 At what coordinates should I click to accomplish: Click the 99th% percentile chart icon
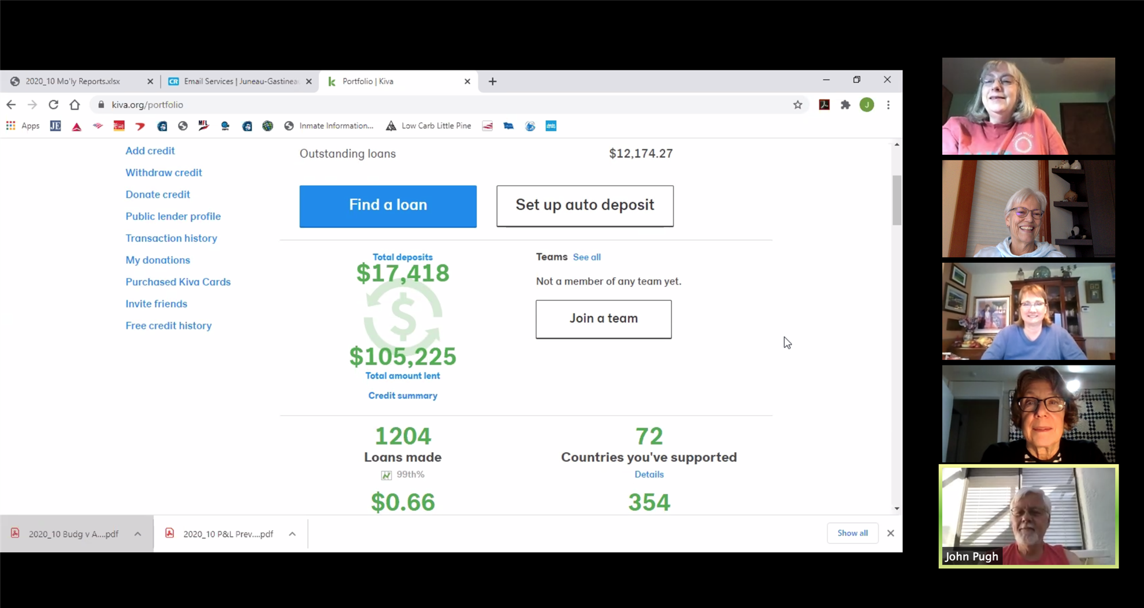click(386, 475)
